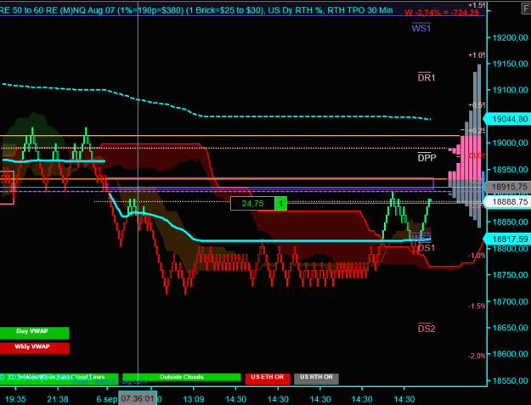This screenshot has height=405, width=531.
Task: Toggle the Outside Clouds button
Action: (182, 377)
